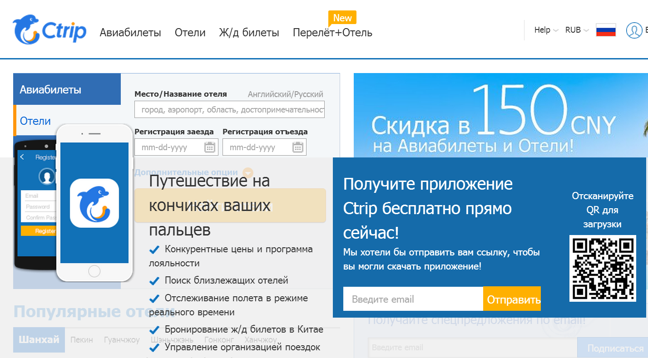Click the Регистрация заезда date field
Image resolution: width=648 pixels, height=358 pixels.
coord(176,147)
